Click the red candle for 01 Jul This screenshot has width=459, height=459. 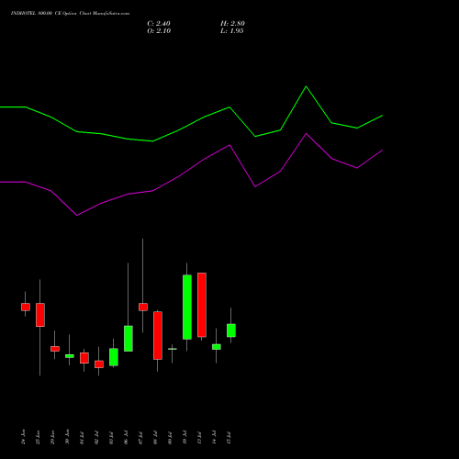(84, 358)
